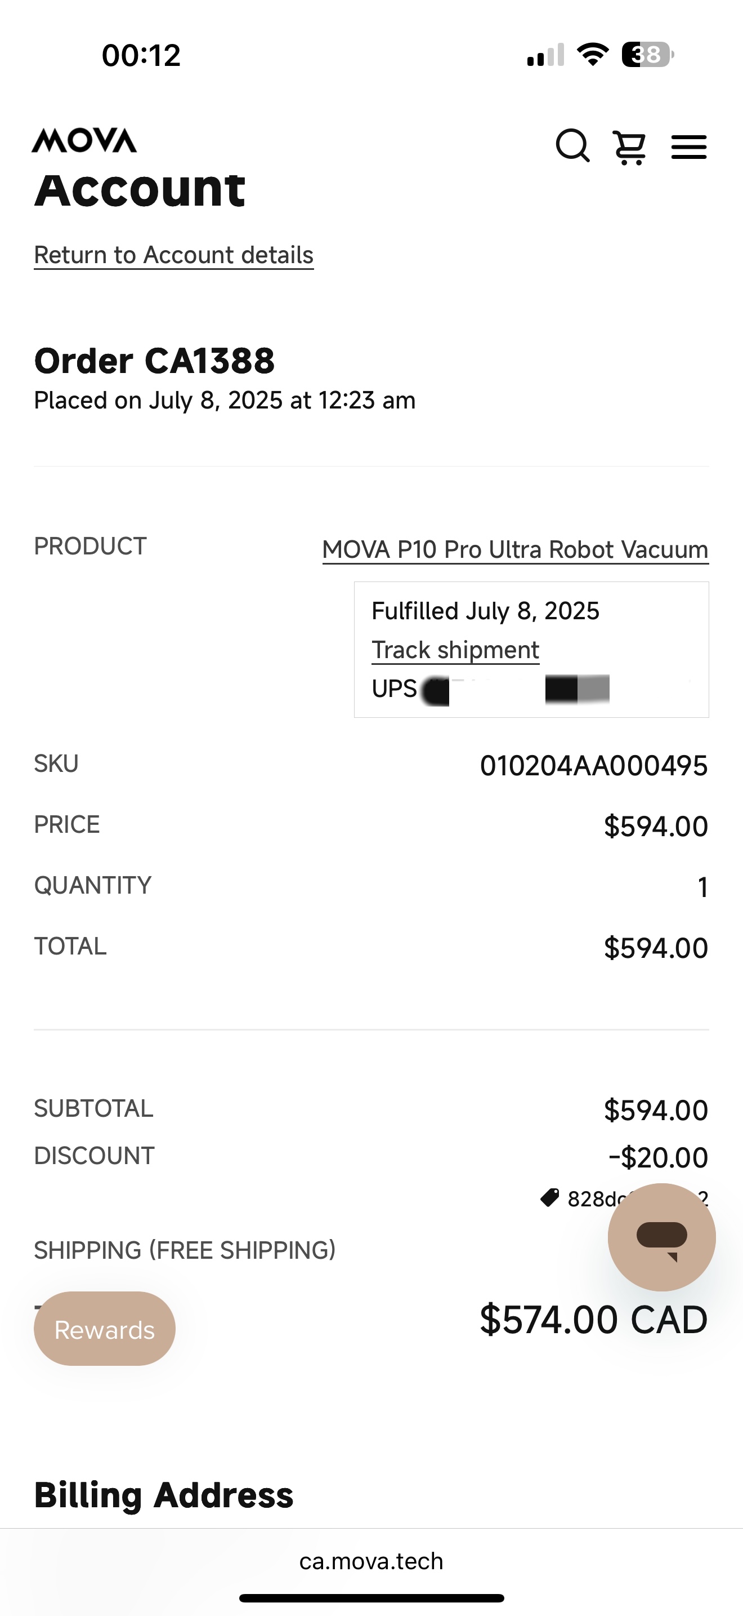Tap the $574.00 CAD total amount
This screenshot has height=1616, width=743.
[593, 1320]
